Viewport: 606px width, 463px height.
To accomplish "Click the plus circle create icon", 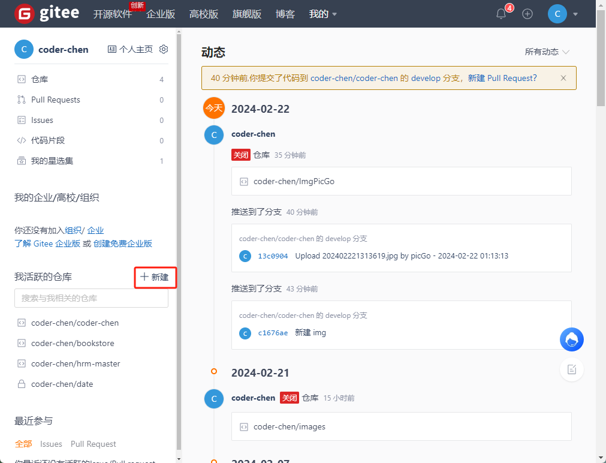I will coord(527,14).
